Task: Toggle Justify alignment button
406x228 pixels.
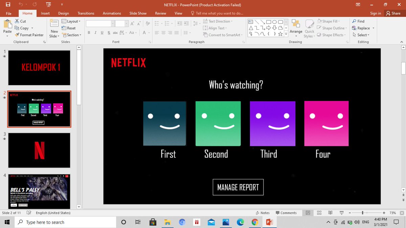Action: pyautogui.click(x=177, y=33)
